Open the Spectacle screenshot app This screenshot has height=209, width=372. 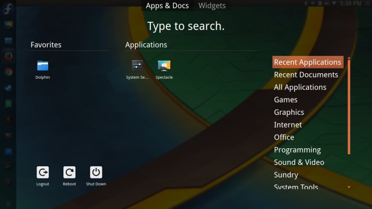(164, 69)
